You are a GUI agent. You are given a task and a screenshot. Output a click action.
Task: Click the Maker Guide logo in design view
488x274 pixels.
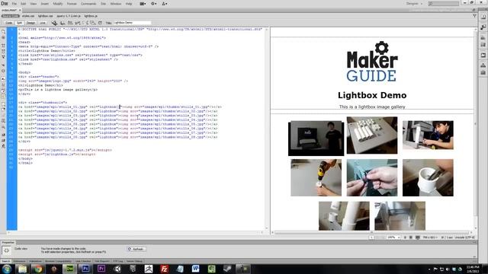372,62
